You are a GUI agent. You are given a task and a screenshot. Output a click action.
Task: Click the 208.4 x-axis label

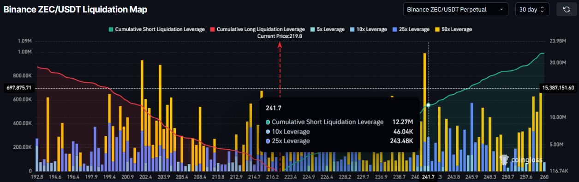coord(200,176)
